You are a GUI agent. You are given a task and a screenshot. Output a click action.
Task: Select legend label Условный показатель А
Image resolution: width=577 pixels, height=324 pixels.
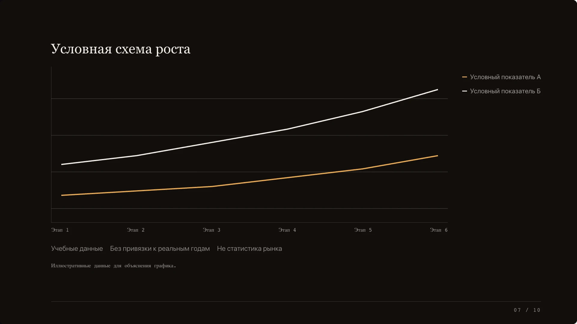click(x=505, y=77)
